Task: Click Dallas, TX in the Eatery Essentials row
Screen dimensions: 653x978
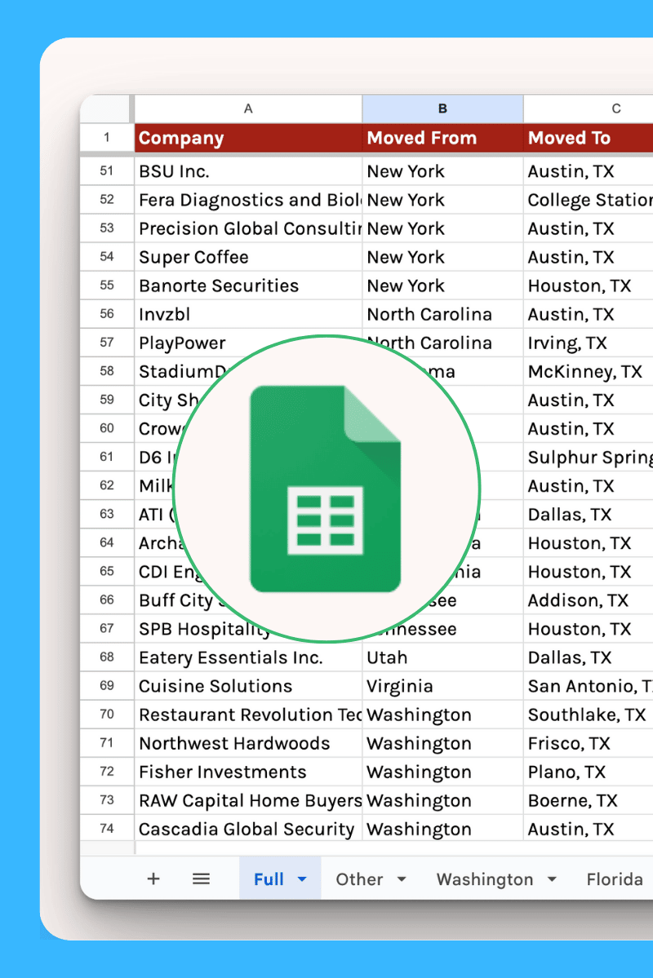Action: click(589, 657)
